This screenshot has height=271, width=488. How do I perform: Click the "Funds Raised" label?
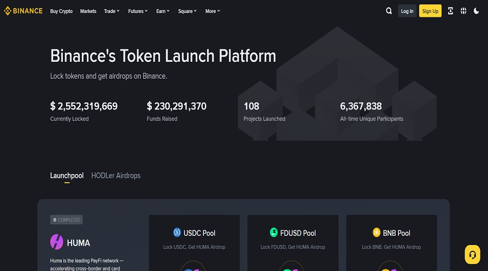(x=162, y=119)
